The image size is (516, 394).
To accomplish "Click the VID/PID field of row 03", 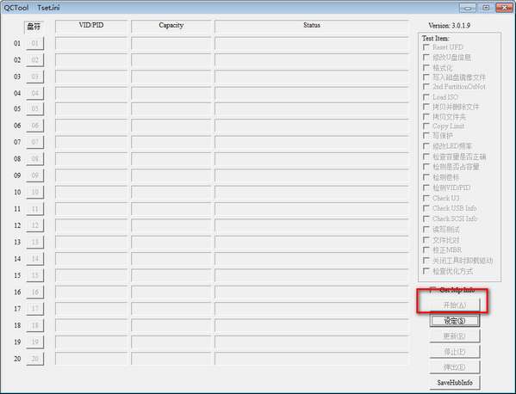I will (x=91, y=77).
